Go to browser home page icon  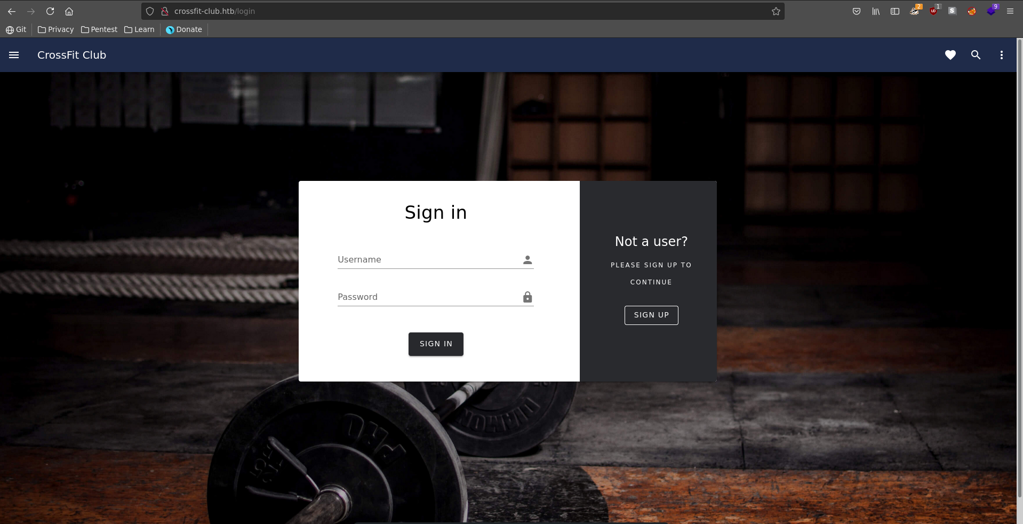[x=69, y=11]
